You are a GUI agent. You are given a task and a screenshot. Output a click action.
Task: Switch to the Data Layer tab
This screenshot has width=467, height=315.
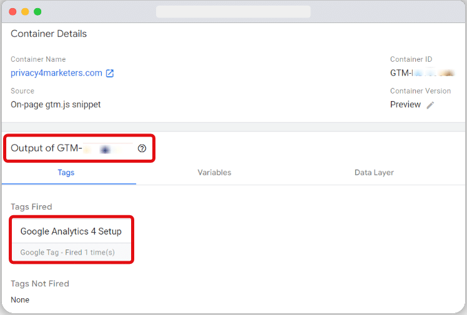[374, 173]
